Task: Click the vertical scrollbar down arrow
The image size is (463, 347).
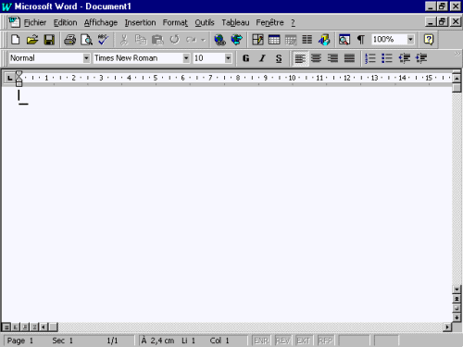Action: point(457,290)
